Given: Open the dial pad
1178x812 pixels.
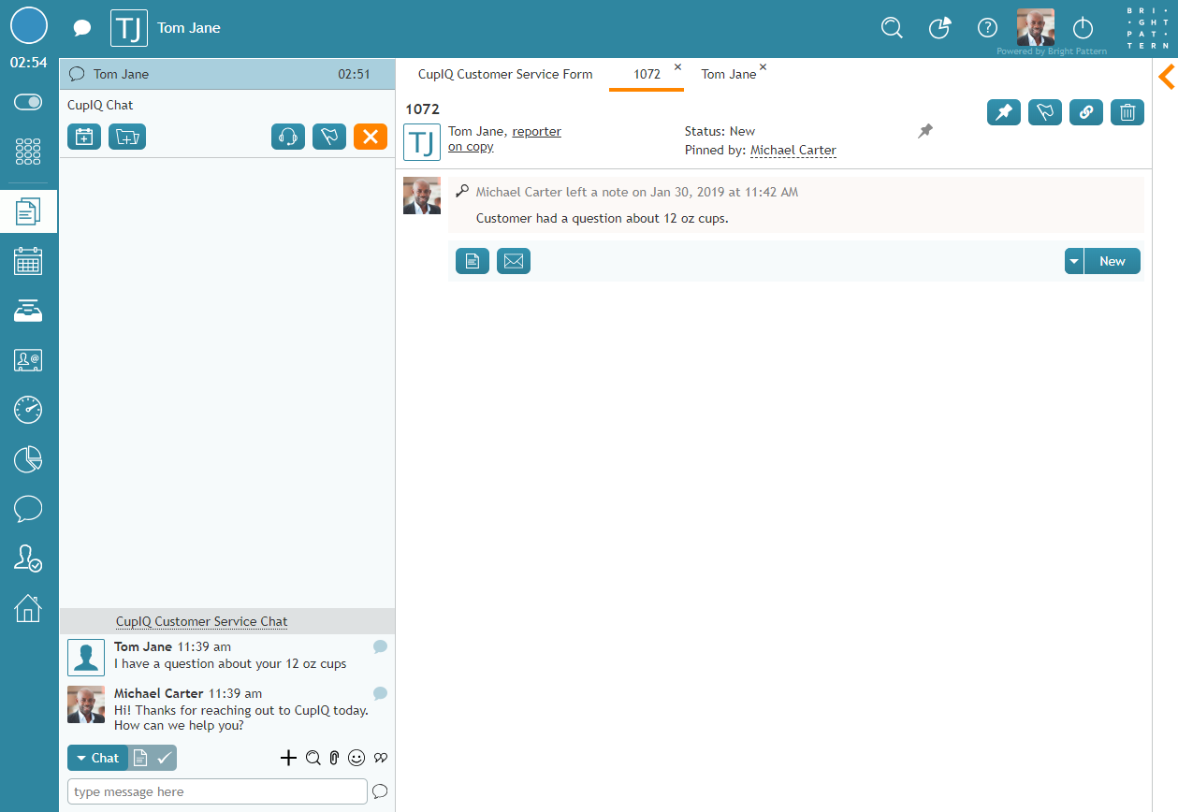Looking at the screenshot, I should (28, 152).
